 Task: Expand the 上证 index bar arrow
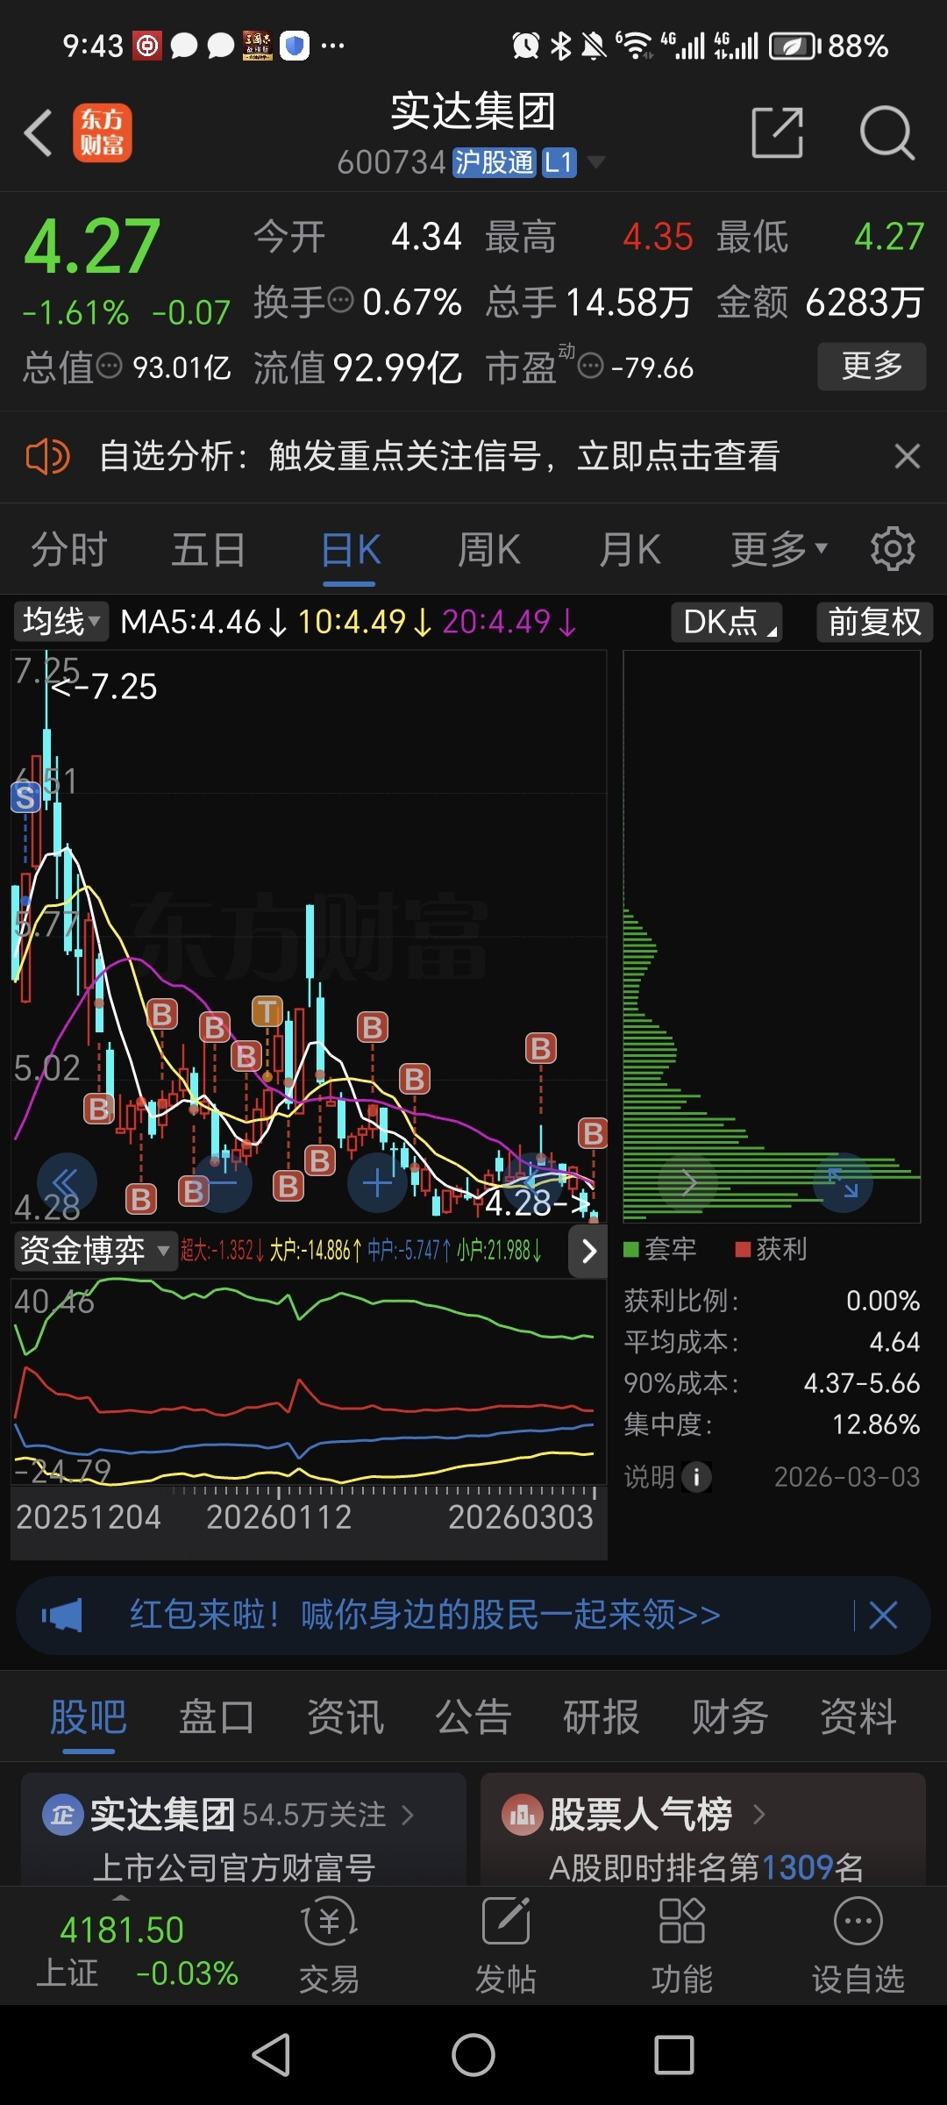(121, 1898)
